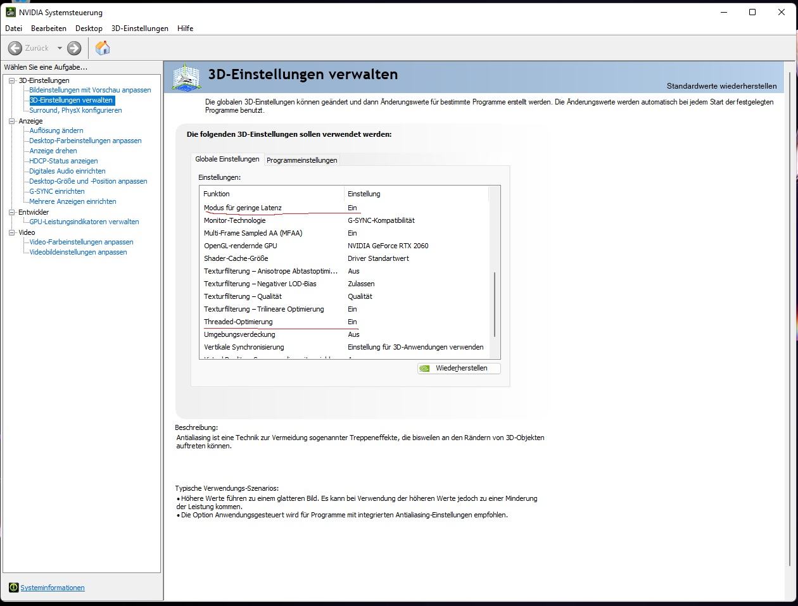Select the OpenGL-rendernde GPU row
Screen dimensions: 798x606
coord(345,246)
